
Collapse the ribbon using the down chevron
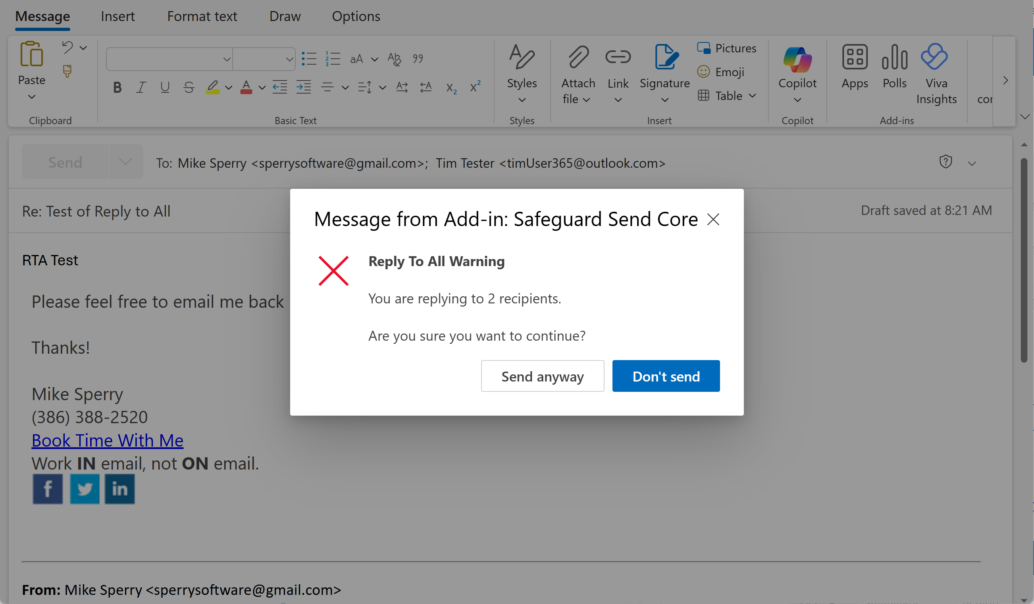tap(1024, 117)
